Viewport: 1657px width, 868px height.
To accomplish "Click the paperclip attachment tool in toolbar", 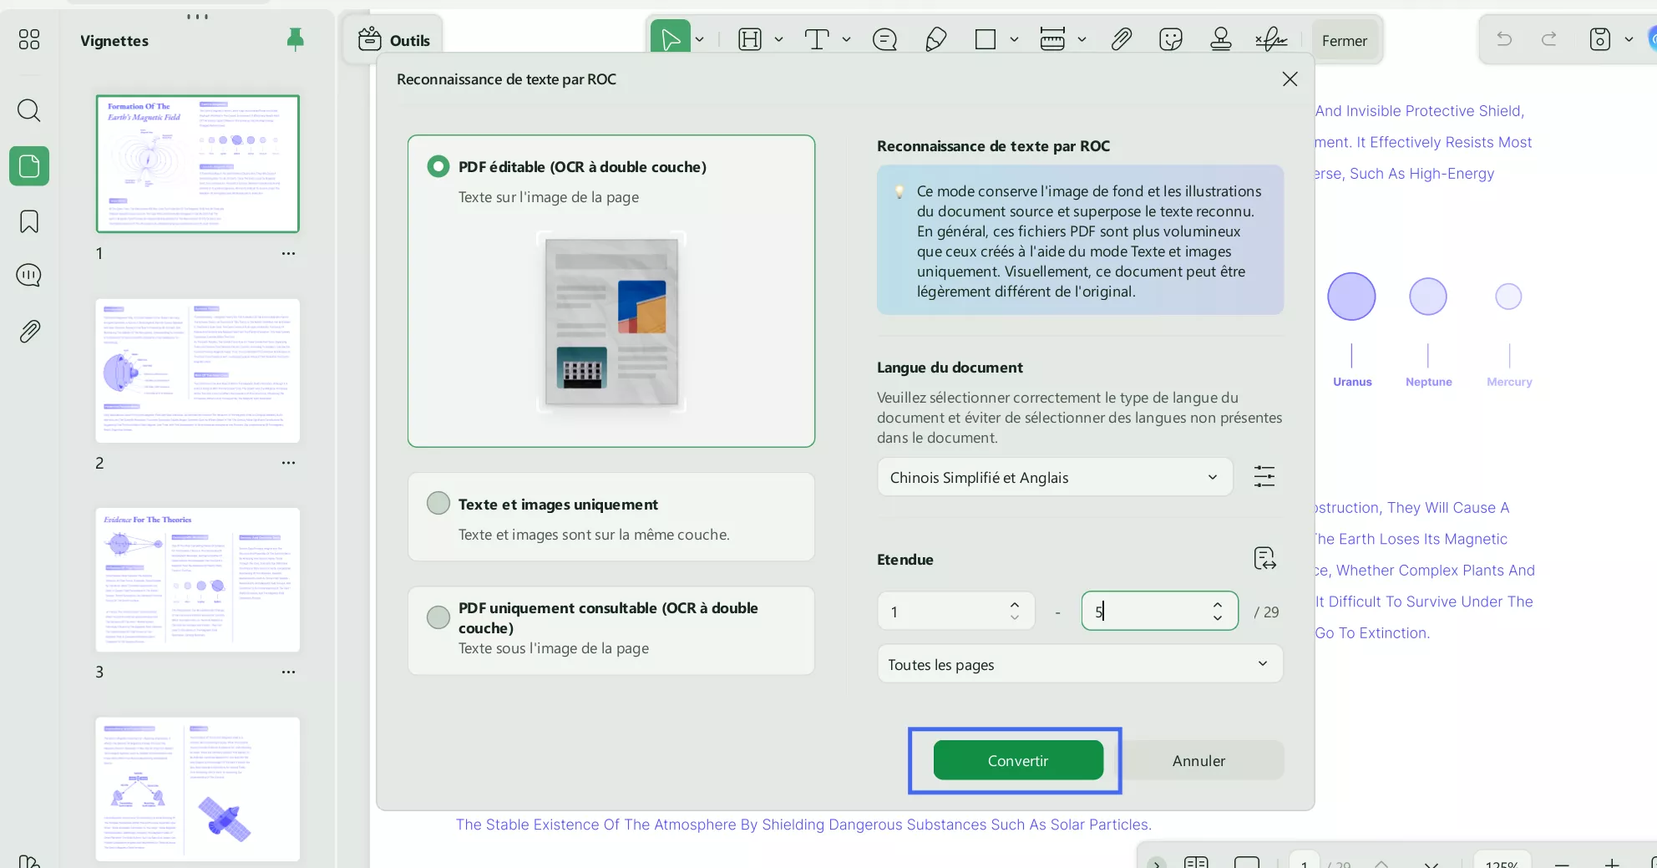I will [1122, 39].
